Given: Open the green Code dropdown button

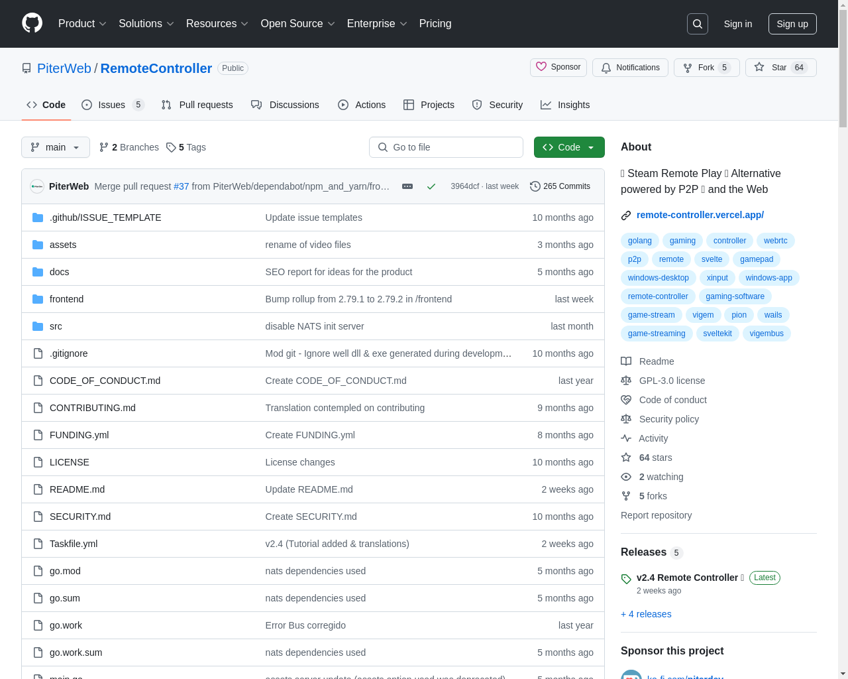Looking at the screenshot, I should coord(569,147).
